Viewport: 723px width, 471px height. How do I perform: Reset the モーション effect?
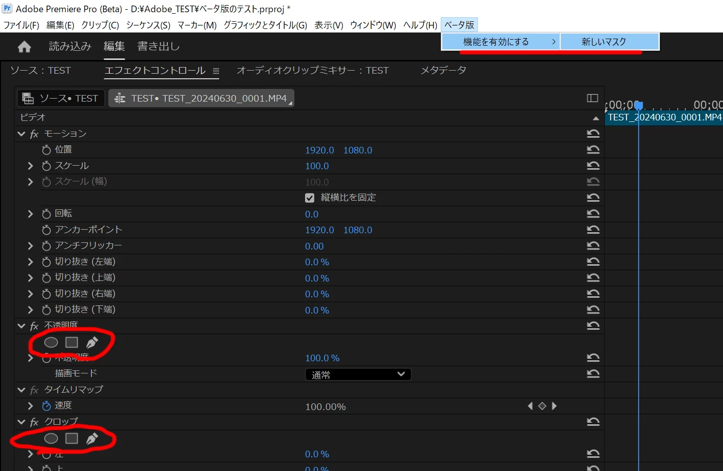click(593, 134)
